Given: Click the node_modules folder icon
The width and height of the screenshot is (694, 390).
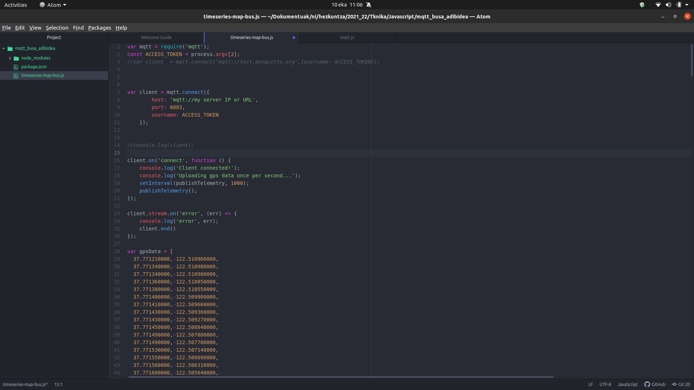Looking at the screenshot, I should click(16, 58).
